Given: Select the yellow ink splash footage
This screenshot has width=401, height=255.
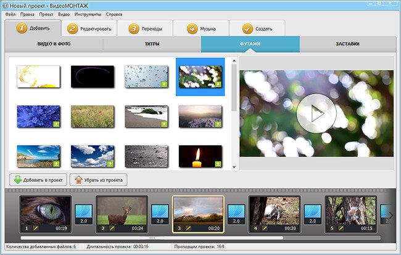Looking at the screenshot, I should (x=38, y=76).
